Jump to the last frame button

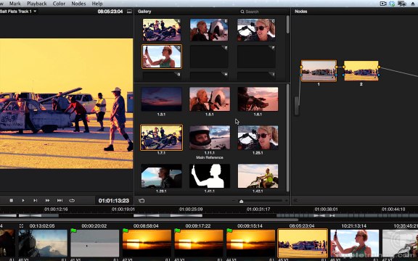click(x=60, y=200)
